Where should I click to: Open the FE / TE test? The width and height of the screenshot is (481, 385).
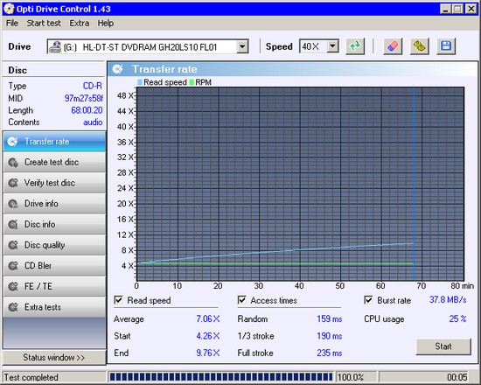[x=54, y=286]
